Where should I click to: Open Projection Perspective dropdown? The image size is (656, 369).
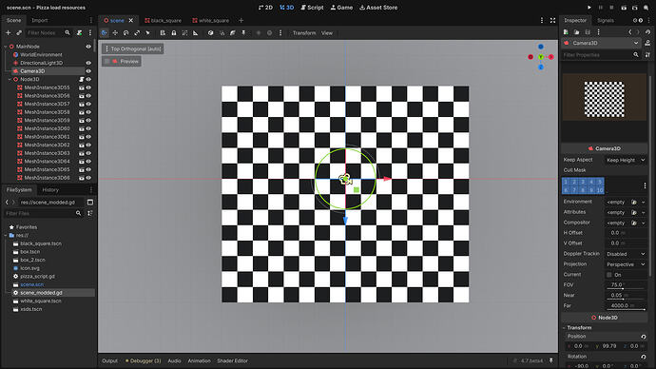pos(626,264)
